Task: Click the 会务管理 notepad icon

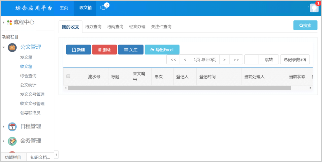Action: (12, 141)
